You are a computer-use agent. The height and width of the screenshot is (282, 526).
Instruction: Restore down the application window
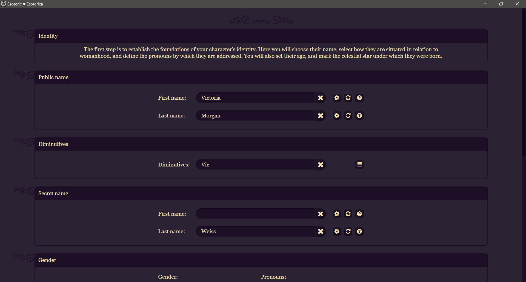tap(501, 4)
